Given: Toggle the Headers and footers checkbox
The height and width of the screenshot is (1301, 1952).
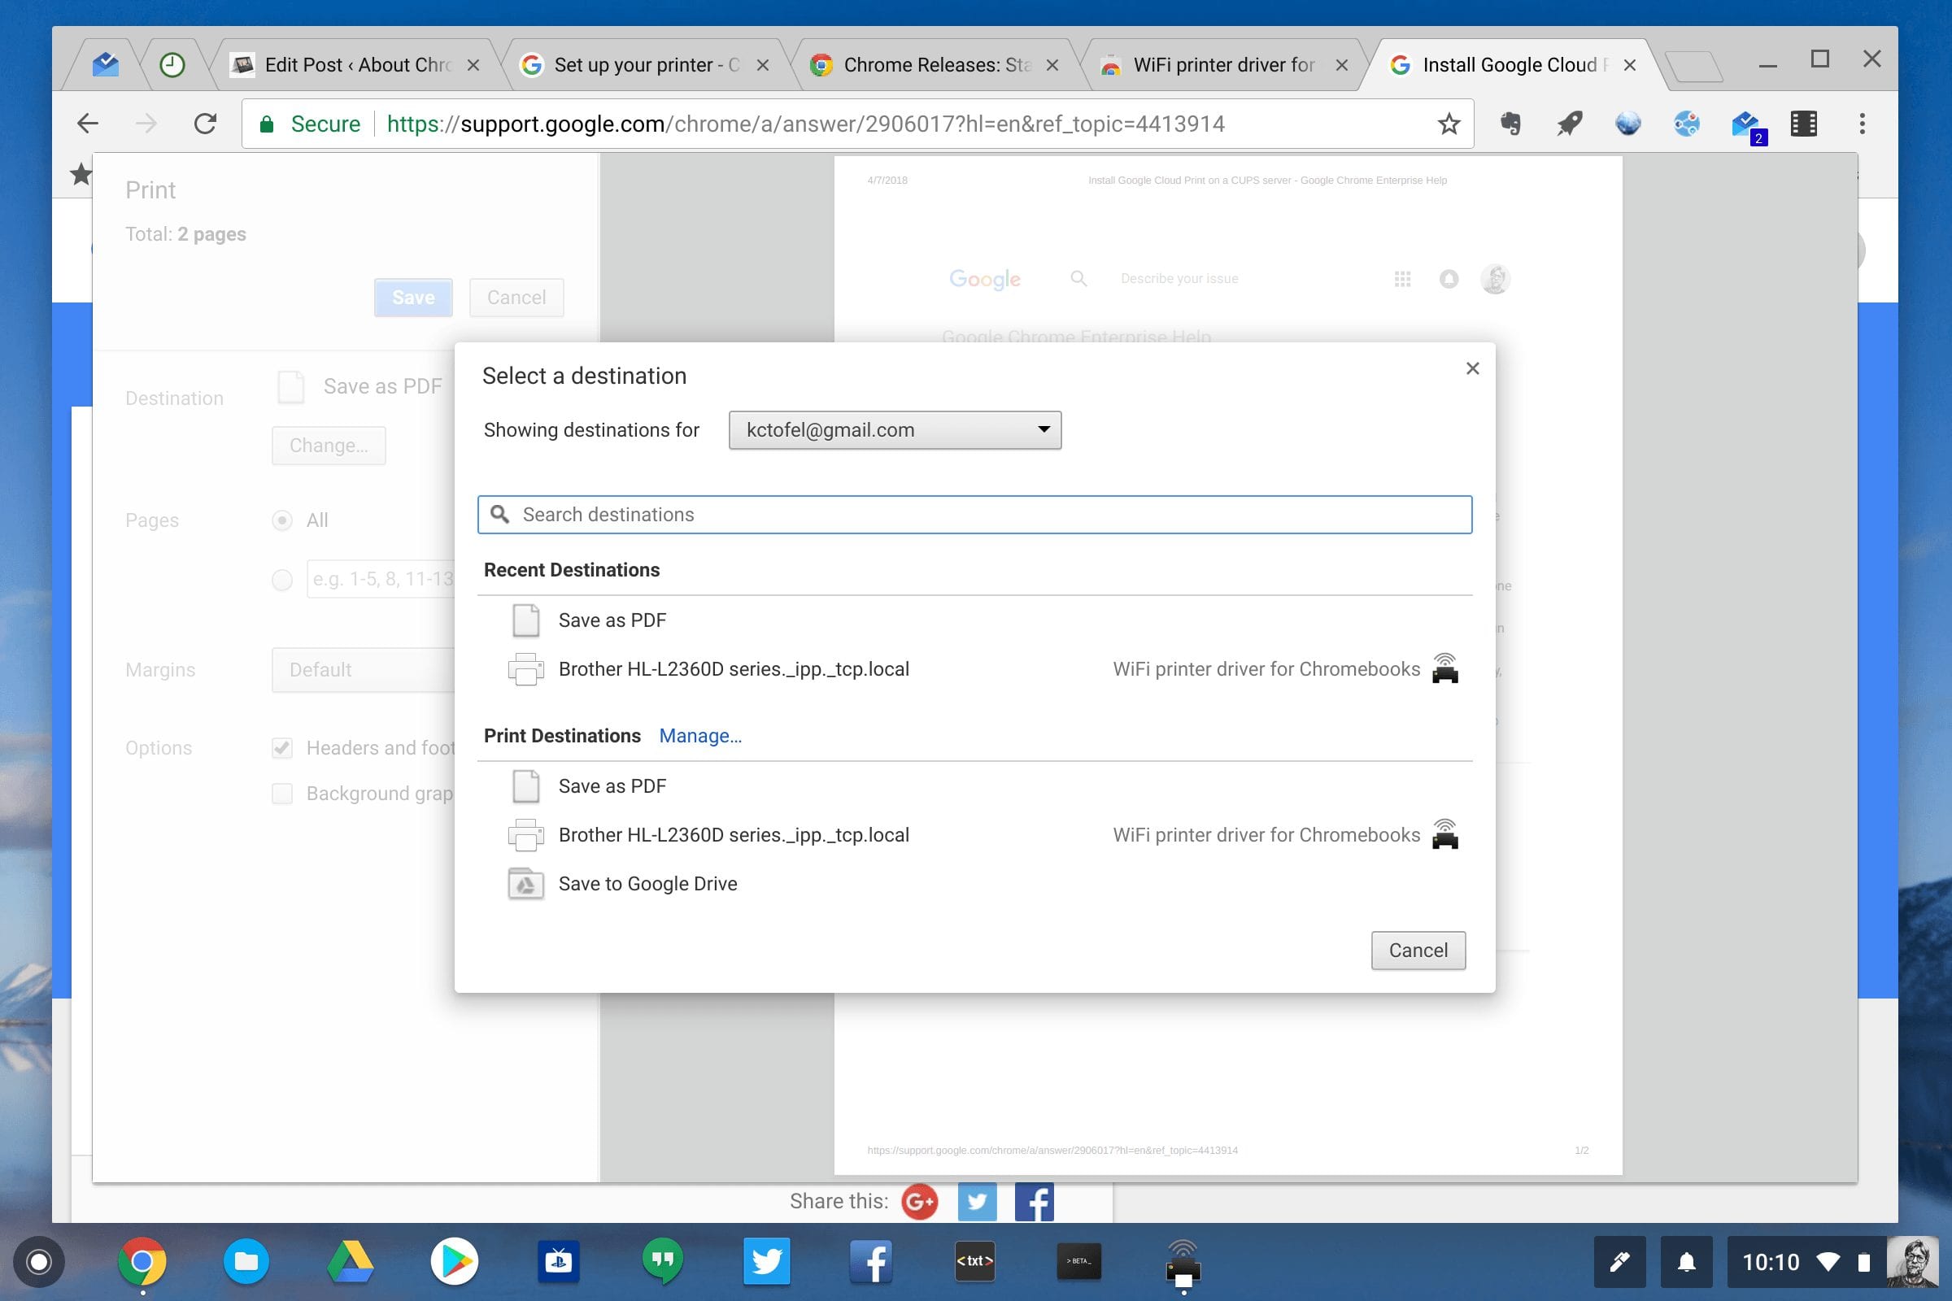Looking at the screenshot, I should 282,748.
